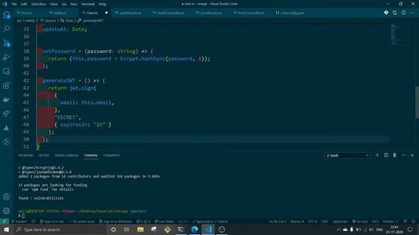Screen dimensions: 419x235
Task: Click the remote window indicator in status bar
Action: 5,221
